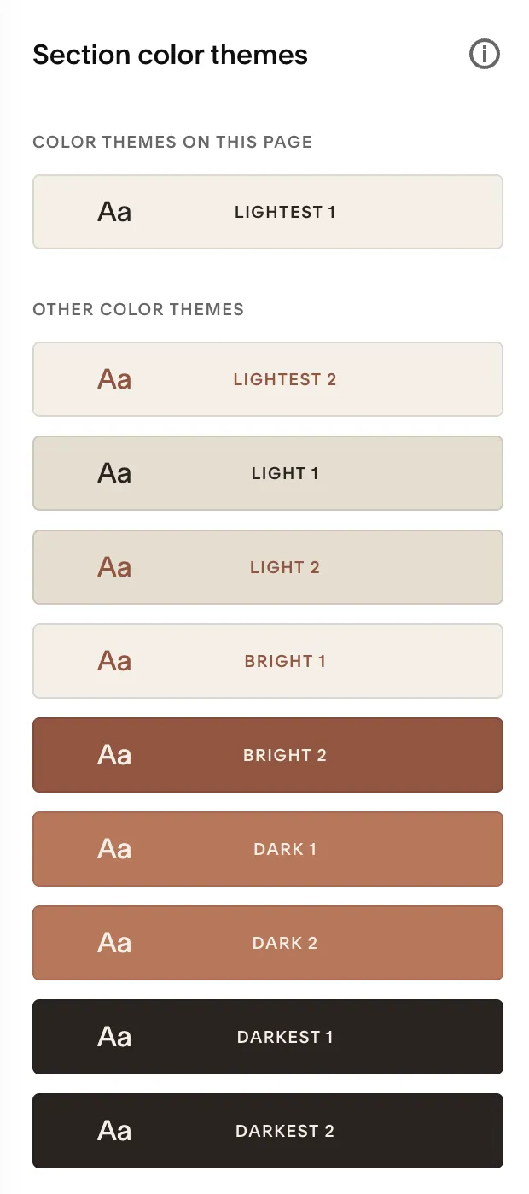The image size is (529, 1194).
Task: Click the Aa preview in Darkest 1
Action: (x=114, y=1036)
